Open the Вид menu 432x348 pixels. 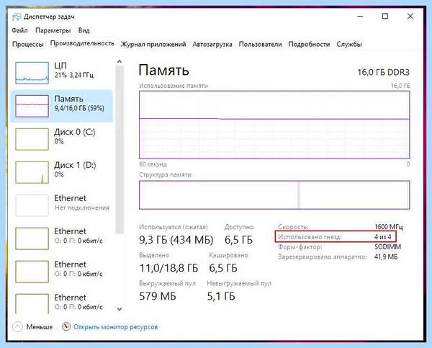click(84, 30)
